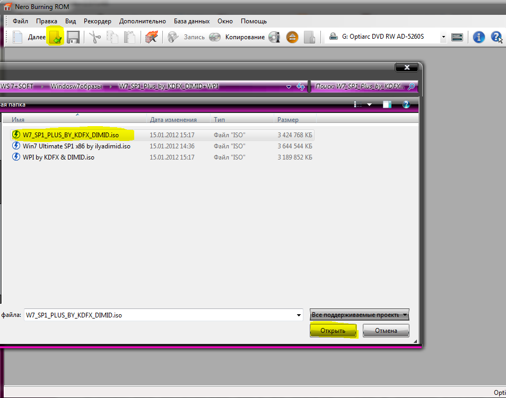Click the Open file folder icon
The image size is (506, 398).
point(56,37)
